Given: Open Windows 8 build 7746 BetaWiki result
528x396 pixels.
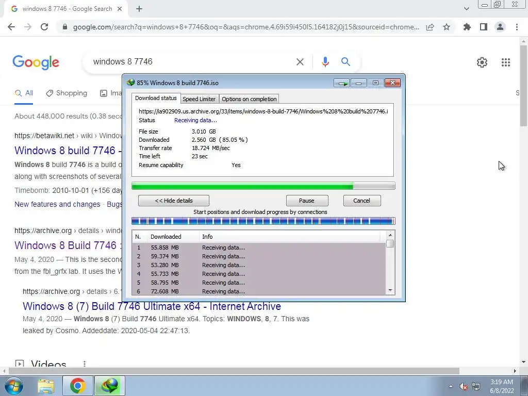Looking at the screenshot, I should pos(68,151).
